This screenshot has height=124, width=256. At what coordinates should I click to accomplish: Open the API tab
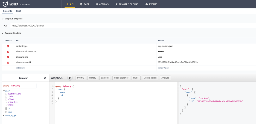(70, 4)
